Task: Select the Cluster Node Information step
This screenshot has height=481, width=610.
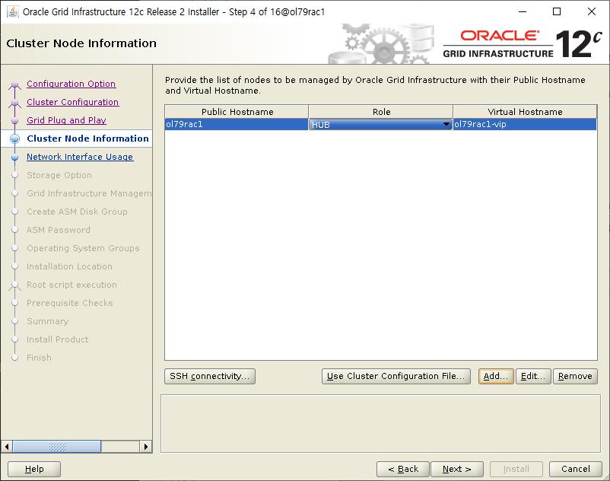Action: click(87, 139)
